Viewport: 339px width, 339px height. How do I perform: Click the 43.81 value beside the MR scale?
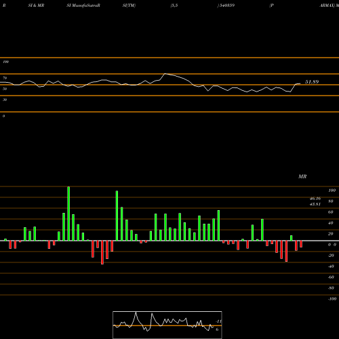coord(315,204)
